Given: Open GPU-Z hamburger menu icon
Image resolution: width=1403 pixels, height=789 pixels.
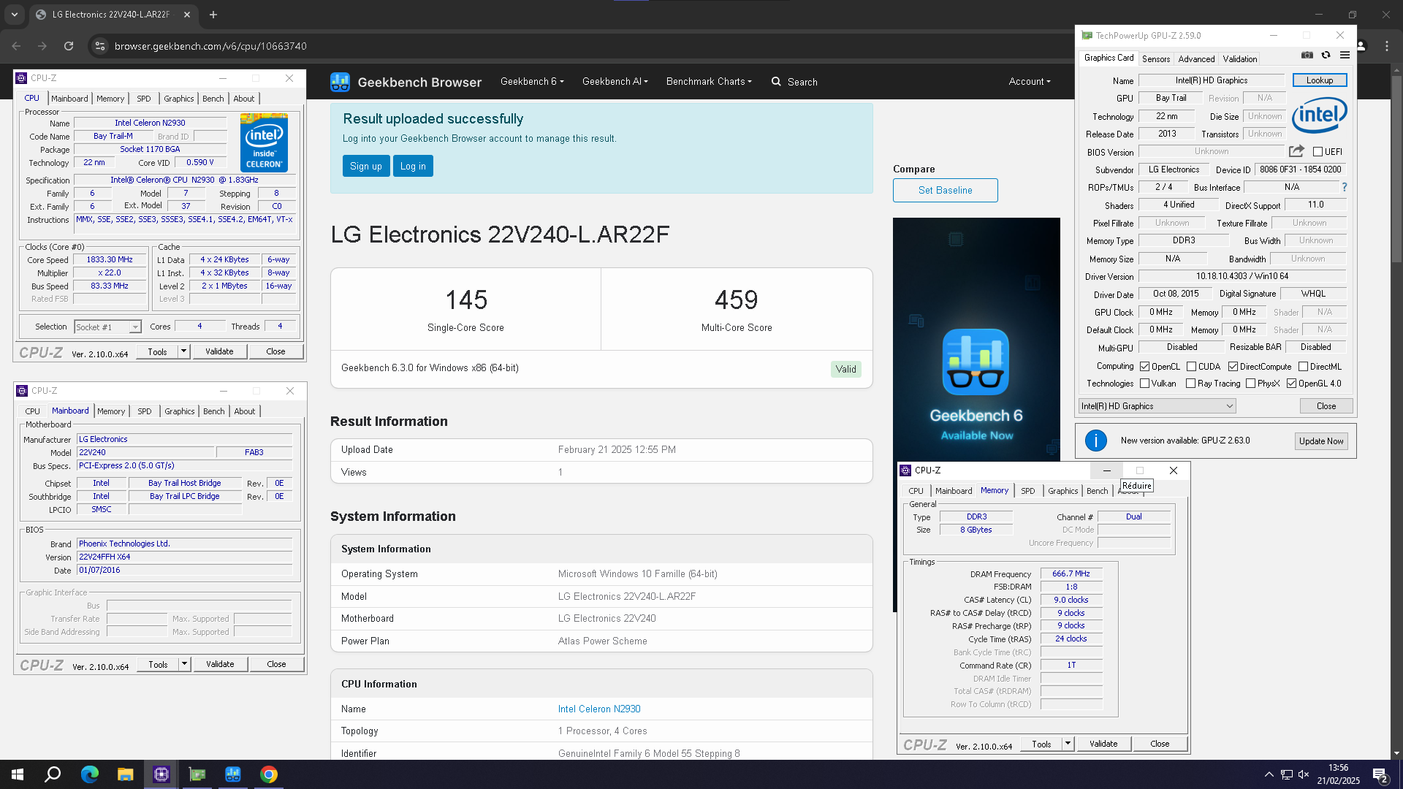Looking at the screenshot, I should point(1345,56).
